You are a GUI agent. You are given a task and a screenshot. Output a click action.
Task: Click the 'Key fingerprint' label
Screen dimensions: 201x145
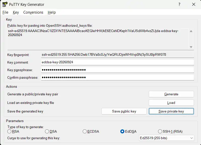18,55
